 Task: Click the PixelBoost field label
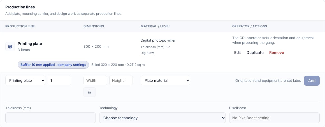click(x=238, y=108)
